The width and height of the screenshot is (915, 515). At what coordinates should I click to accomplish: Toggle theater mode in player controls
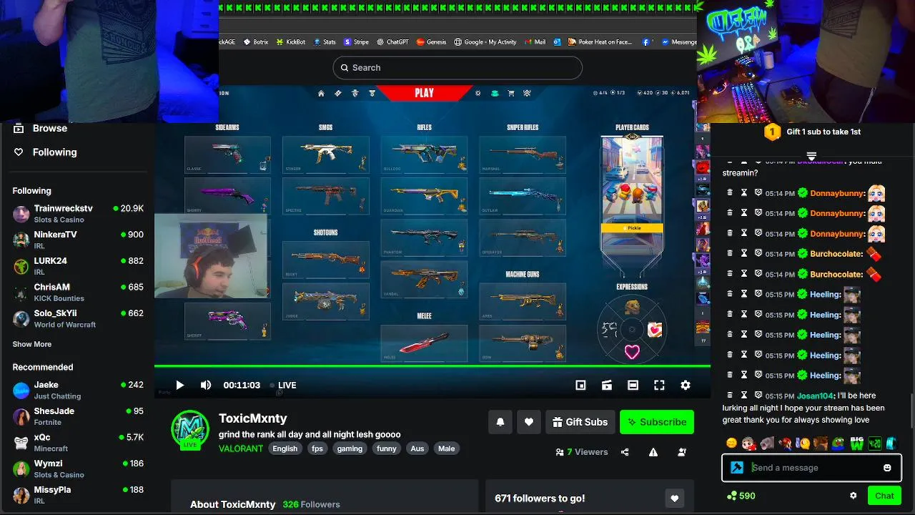point(633,385)
